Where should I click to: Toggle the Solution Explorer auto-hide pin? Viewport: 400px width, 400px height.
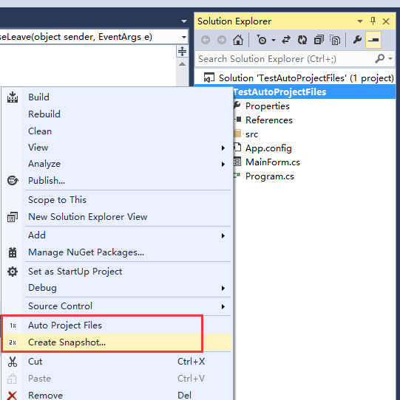click(373, 21)
